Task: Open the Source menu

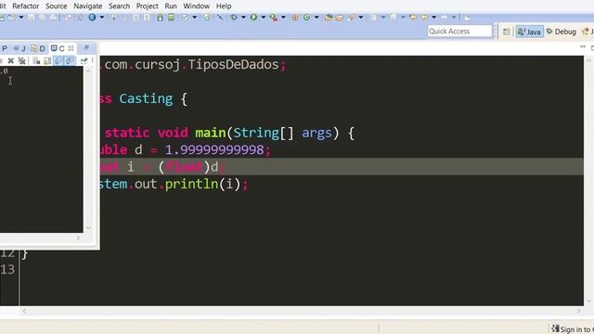Action: pos(56,6)
